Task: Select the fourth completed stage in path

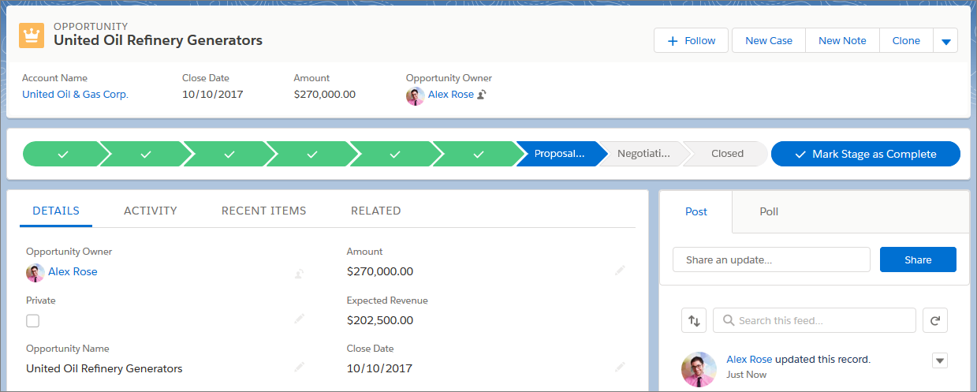Action: point(312,154)
